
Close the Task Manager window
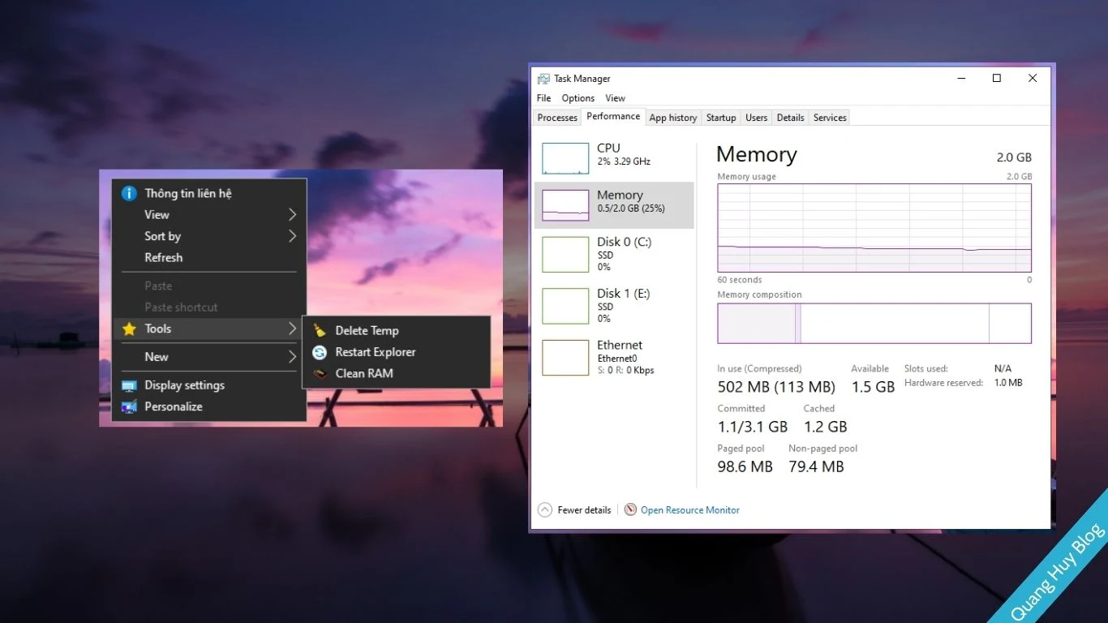1033,79
